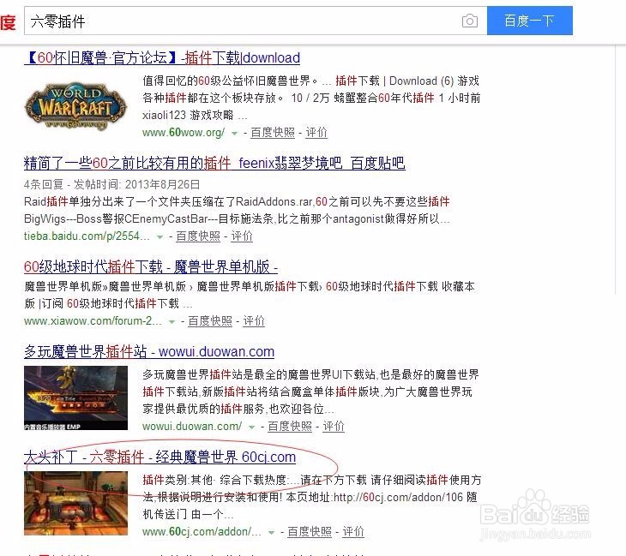Open the 多玩魔兽世界插件站 result title
Screen dimensions: 626x556
pos(149,352)
